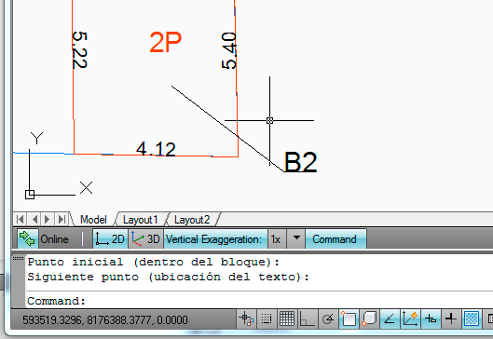Switch to Layout1 tab

tap(140, 220)
